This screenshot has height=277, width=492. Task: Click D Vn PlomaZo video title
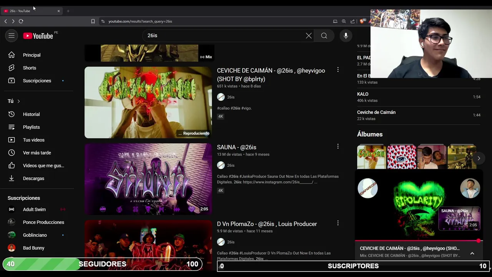pos(267,224)
